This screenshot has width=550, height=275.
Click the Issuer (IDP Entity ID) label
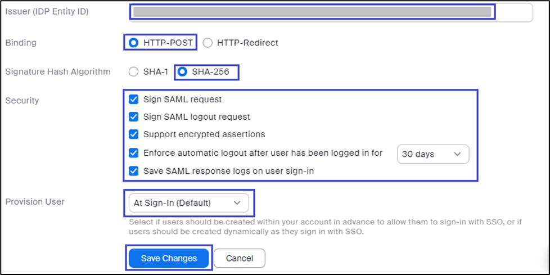pos(47,11)
